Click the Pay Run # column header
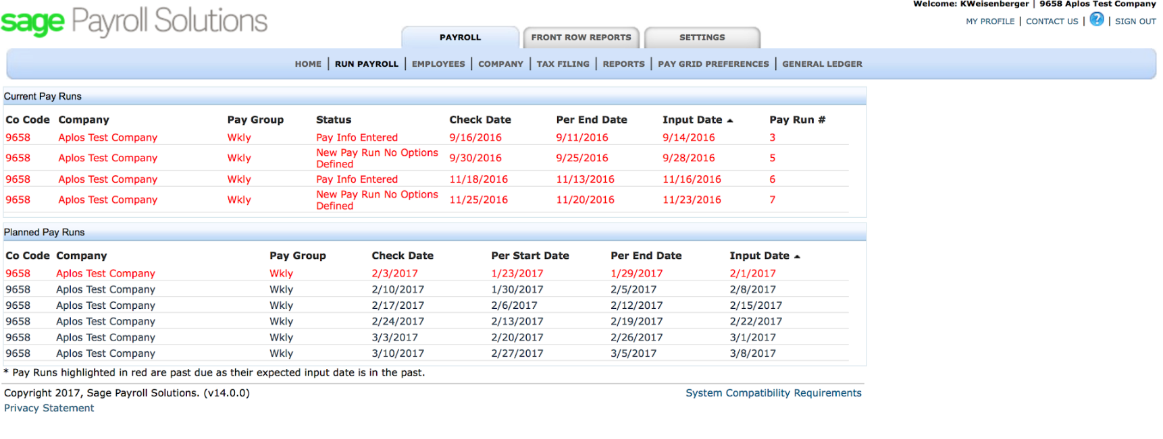 point(798,120)
